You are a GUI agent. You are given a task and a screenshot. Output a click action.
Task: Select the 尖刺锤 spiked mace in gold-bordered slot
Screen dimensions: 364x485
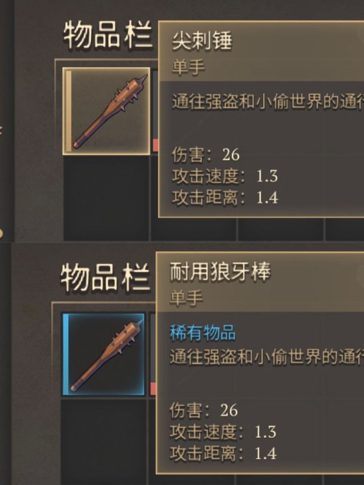coord(106,111)
